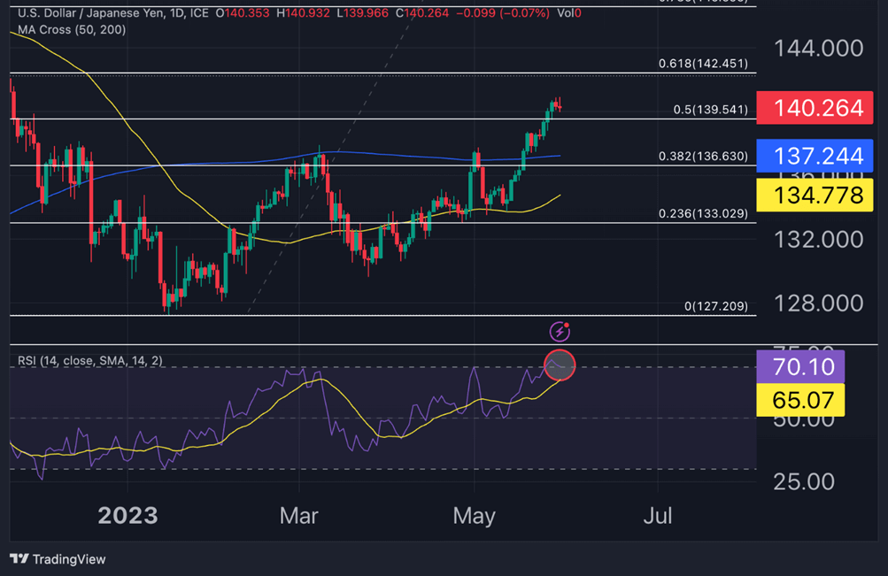This screenshot has width=888, height=576.
Task: Click the 2023 time axis label
Action: click(127, 516)
